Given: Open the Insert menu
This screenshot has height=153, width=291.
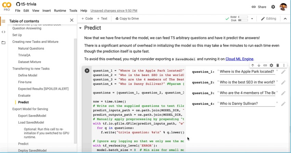Looking at the screenshot, I should (46, 11).
